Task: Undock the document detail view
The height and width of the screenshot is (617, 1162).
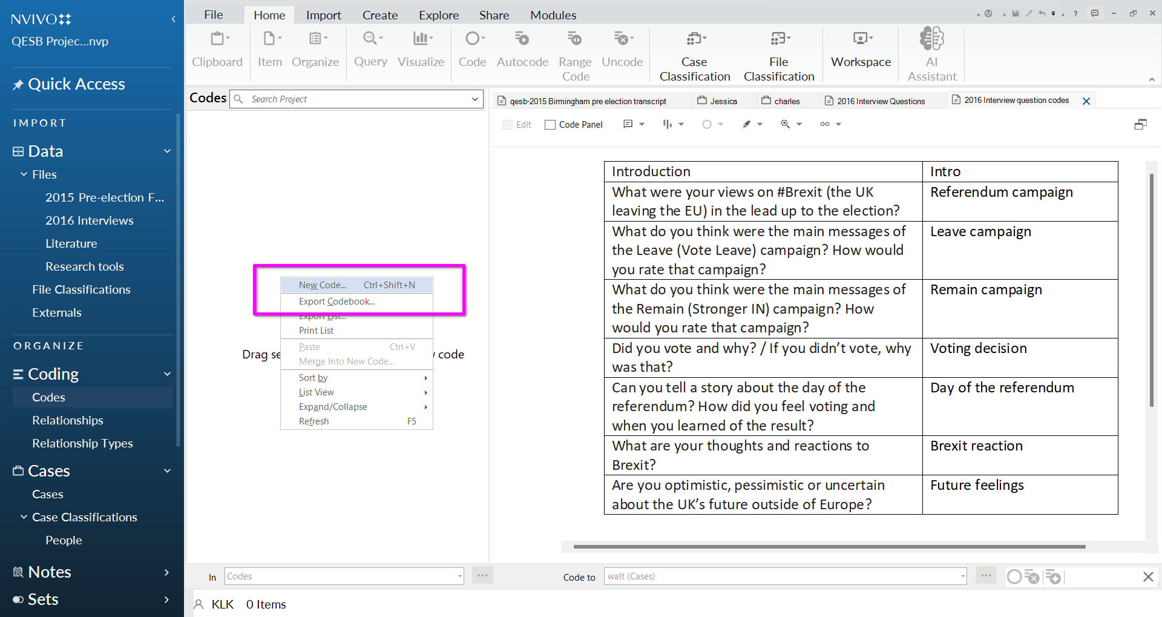Action: (x=1140, y=124)
